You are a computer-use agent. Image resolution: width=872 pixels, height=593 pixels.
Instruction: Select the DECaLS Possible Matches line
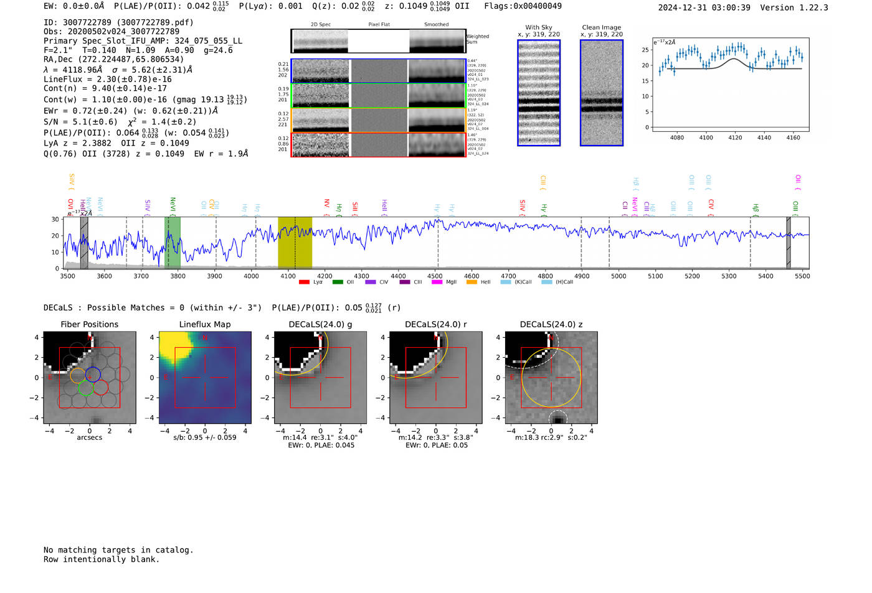point(222,307)
